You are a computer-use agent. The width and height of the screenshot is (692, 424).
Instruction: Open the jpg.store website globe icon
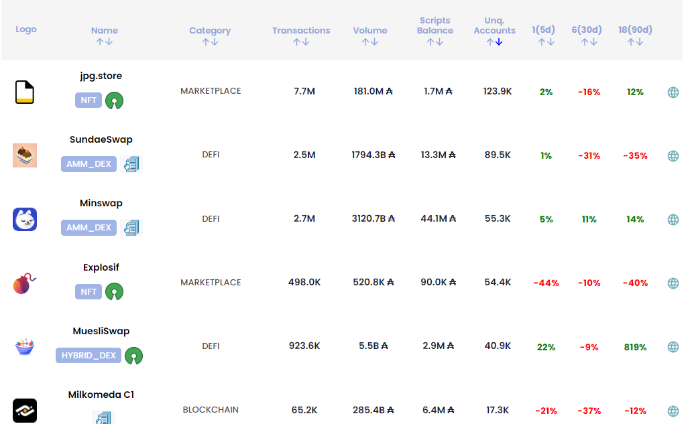coord(673,92)
